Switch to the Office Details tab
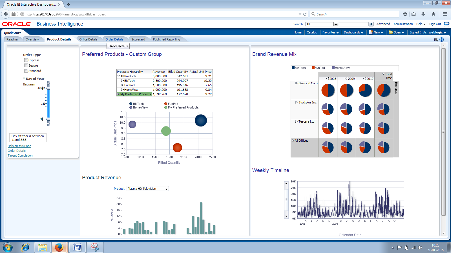Viewport: 451px width, 253px height. 88,39
